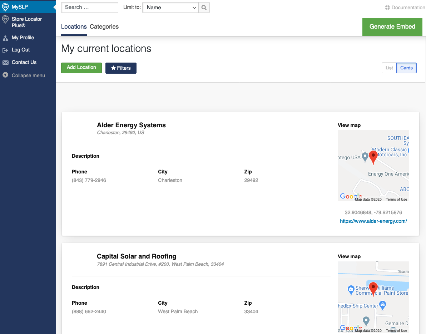Collapse the sidebar menu with arrow icon

[5, 75]
